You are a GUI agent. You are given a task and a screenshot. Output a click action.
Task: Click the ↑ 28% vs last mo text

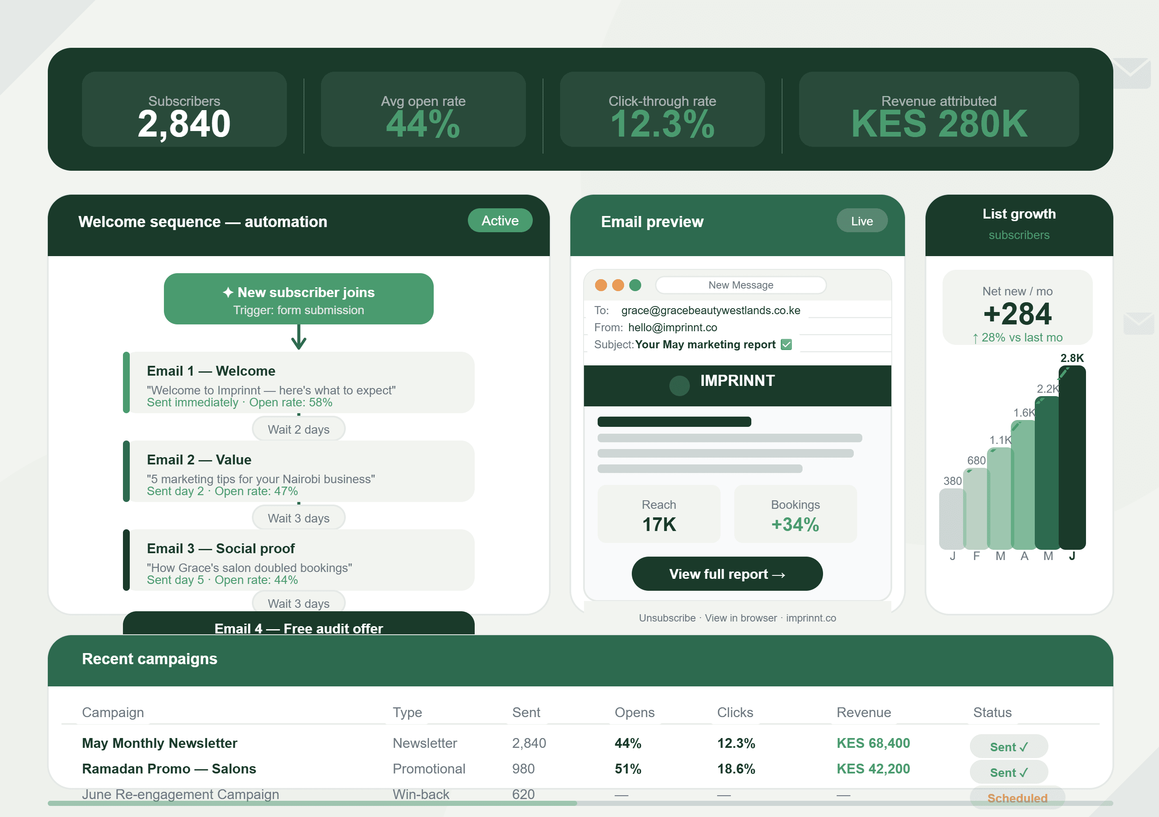click(1017, 338)
